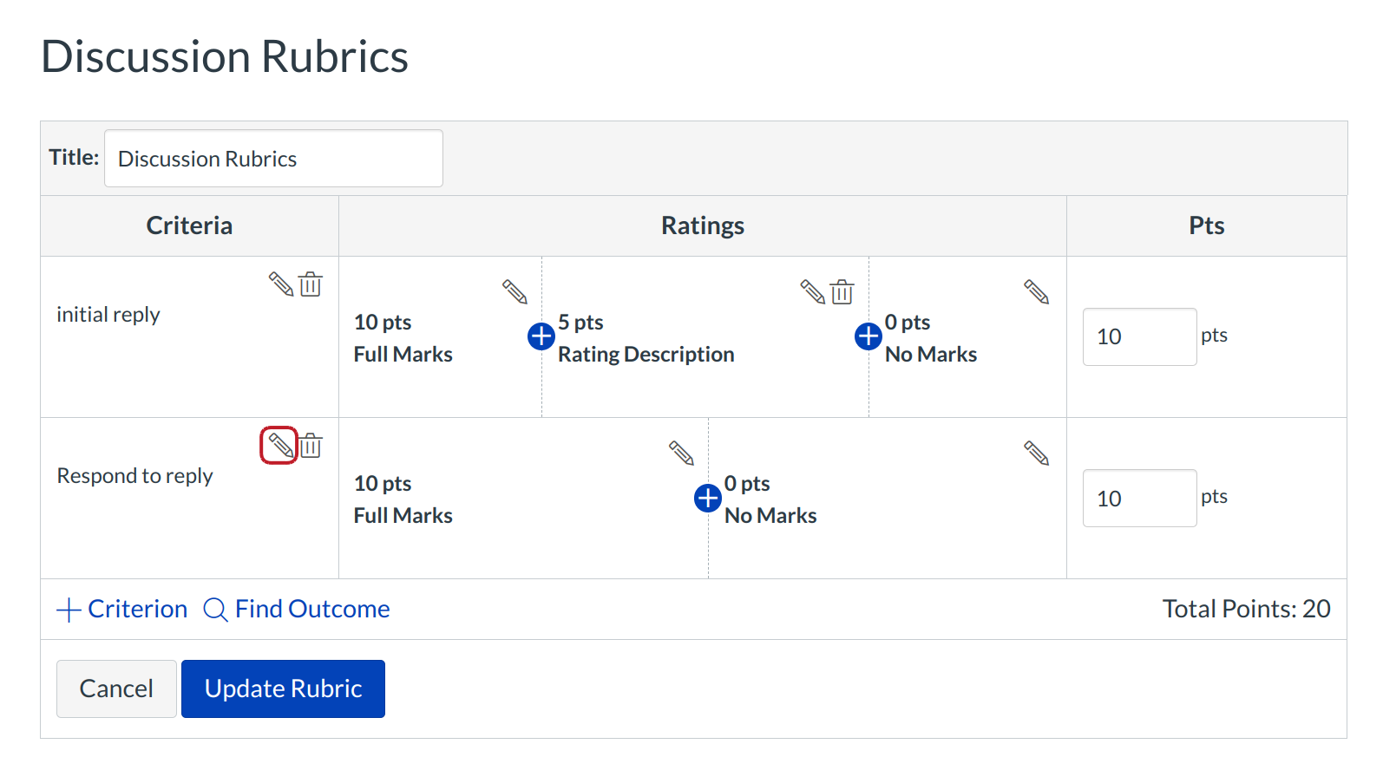The width and height of the screenshot is (1383, 770).
Task: Edit Respond to reply's Full Marks rating
Action: click(x=681, y=453)
